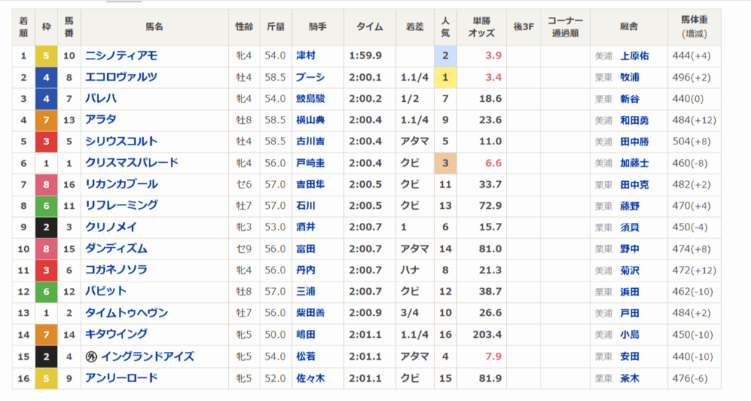Select horse name クリスマスパレード

pyautogui.click(x=132, y=163)
